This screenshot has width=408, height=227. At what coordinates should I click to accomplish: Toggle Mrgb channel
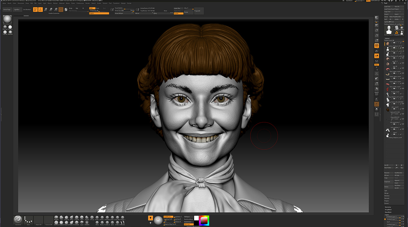[71, 8]
